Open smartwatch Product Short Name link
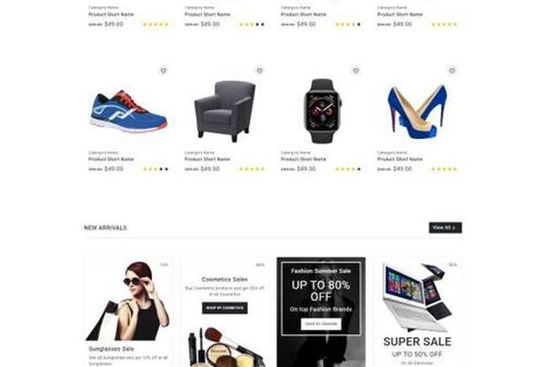The width and height of the screenshot is (546, 367). pos(303,159)
